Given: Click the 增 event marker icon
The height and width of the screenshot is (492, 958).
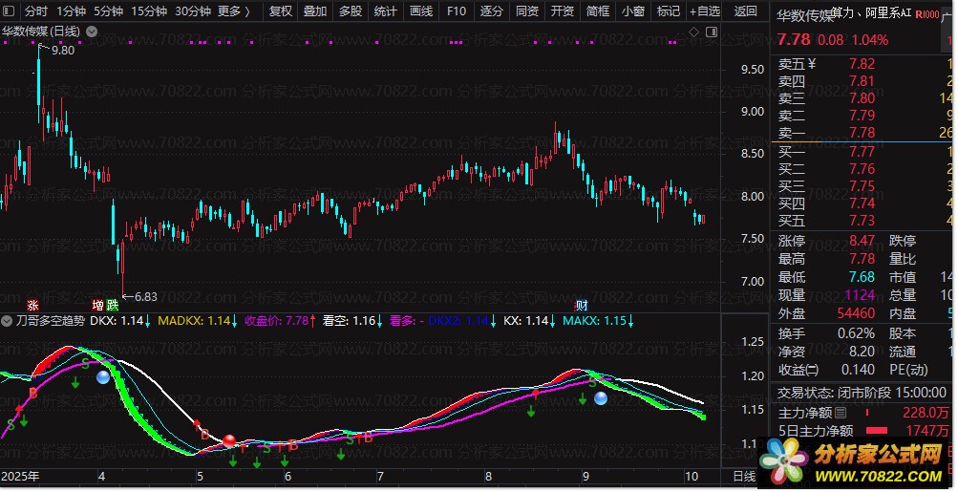Looking at the screenshot, I should [97, 306].
